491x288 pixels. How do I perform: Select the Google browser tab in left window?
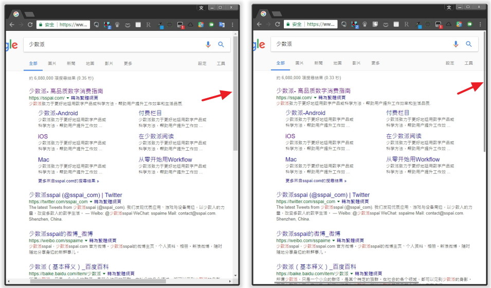[x=16, y=14]
